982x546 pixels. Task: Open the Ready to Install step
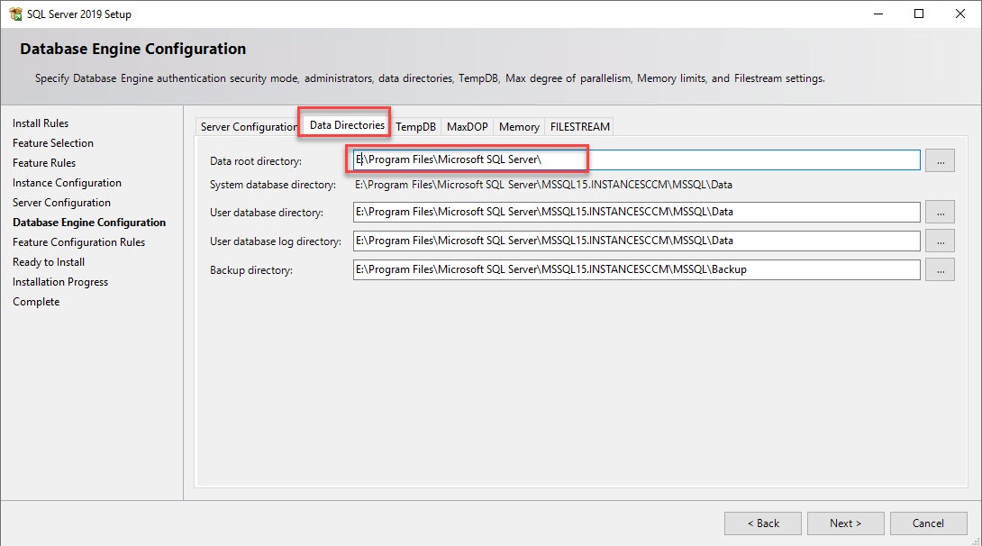(48, 261)
